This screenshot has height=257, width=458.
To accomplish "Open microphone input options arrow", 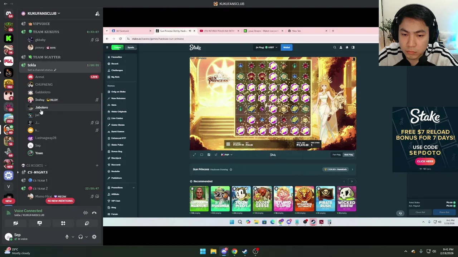I will point(73,237).
